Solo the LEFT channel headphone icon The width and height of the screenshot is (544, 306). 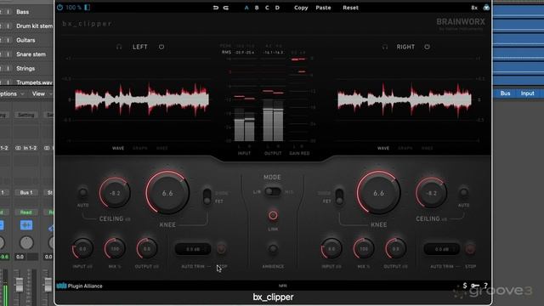(119, 47)
